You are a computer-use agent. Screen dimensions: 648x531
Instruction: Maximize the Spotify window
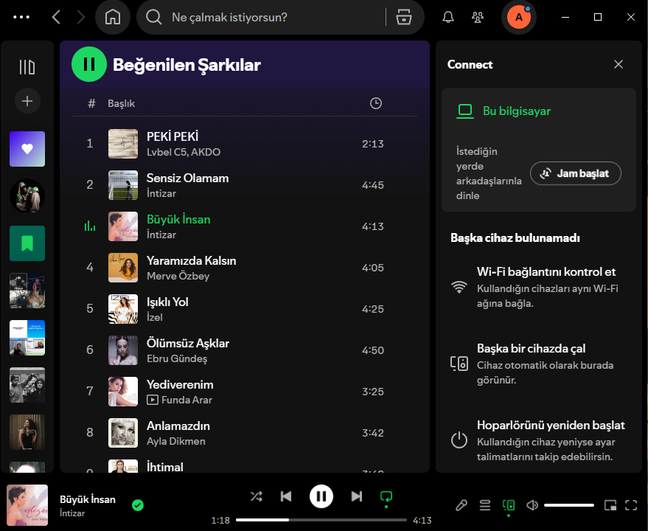598,17
